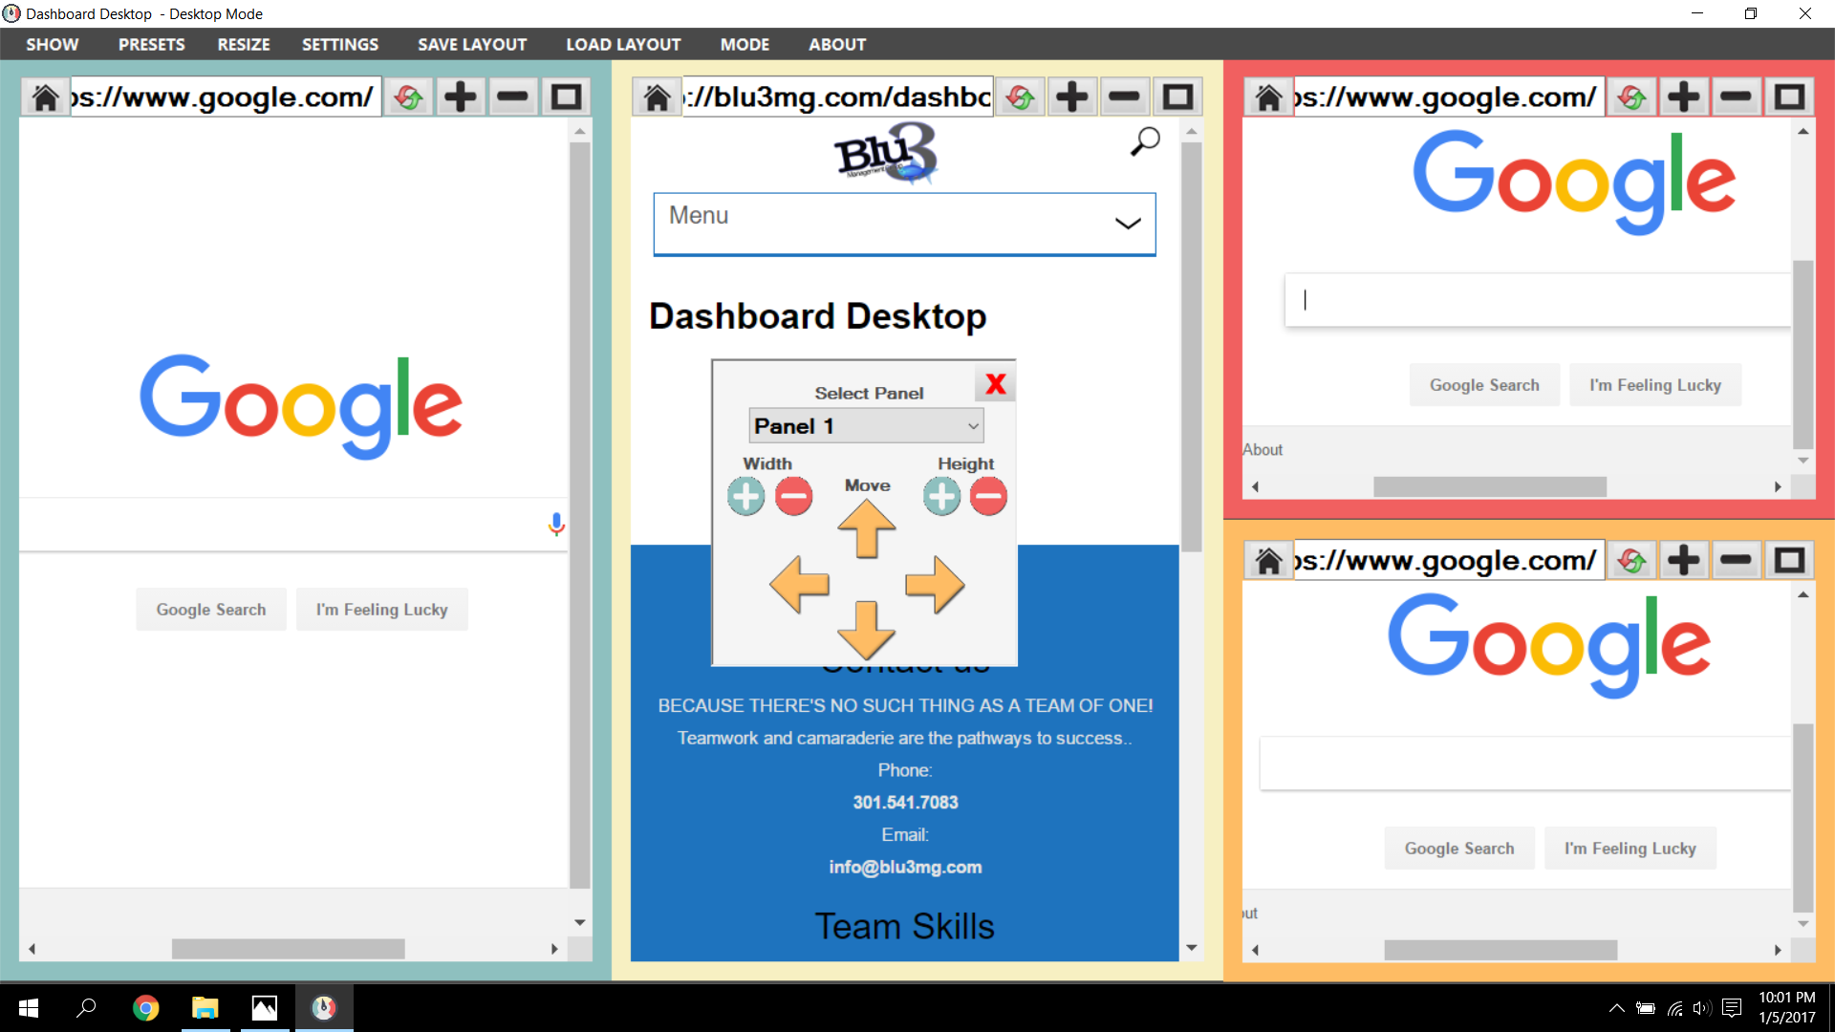Zoom in with plus icon in left teal panel

click(x=461, y=97)
